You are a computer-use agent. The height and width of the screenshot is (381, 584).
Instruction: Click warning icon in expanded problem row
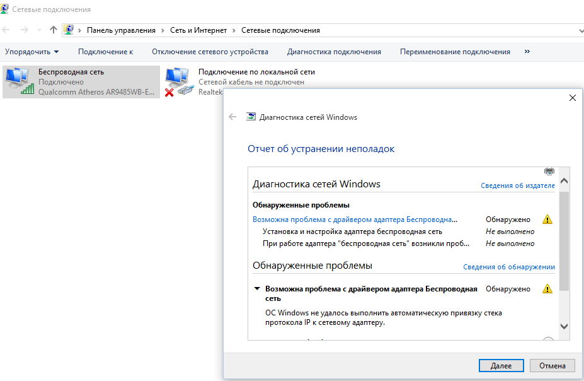click(x=547, y=288)
